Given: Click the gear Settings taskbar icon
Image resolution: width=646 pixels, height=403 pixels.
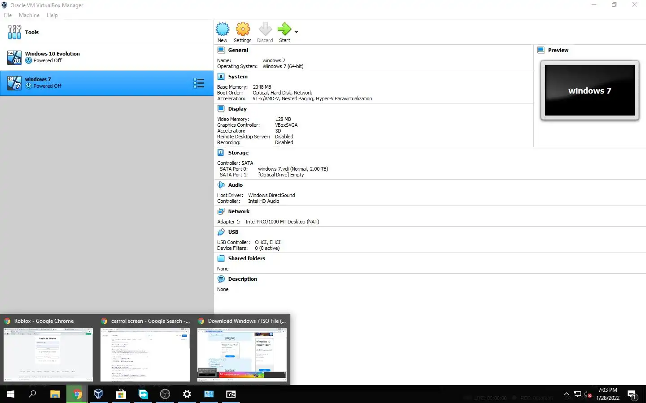Looking at the screenshot, I should 187,394.
